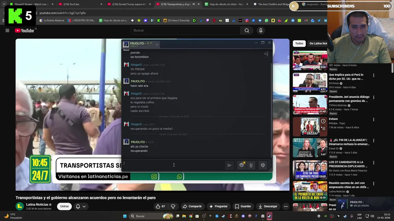Image resolution: width=394 pixels, height=221 pixels.
Task: Save the video with Guardar
Action: 243,206
